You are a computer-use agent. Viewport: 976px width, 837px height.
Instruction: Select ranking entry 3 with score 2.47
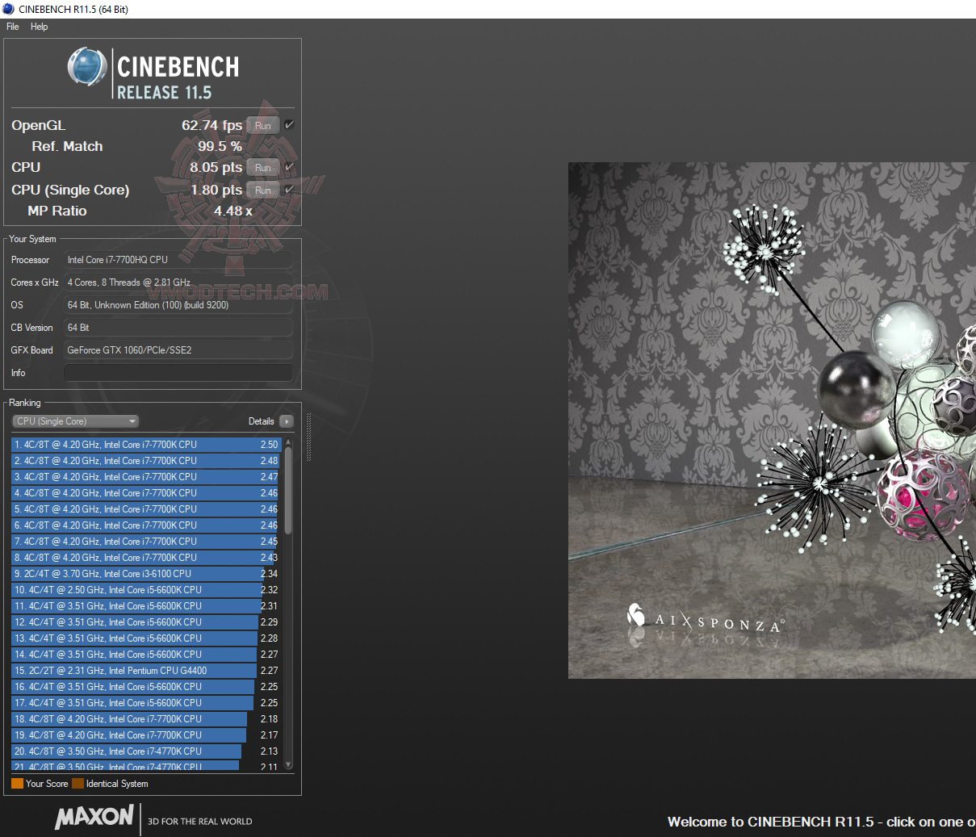(x=146, y=477)
